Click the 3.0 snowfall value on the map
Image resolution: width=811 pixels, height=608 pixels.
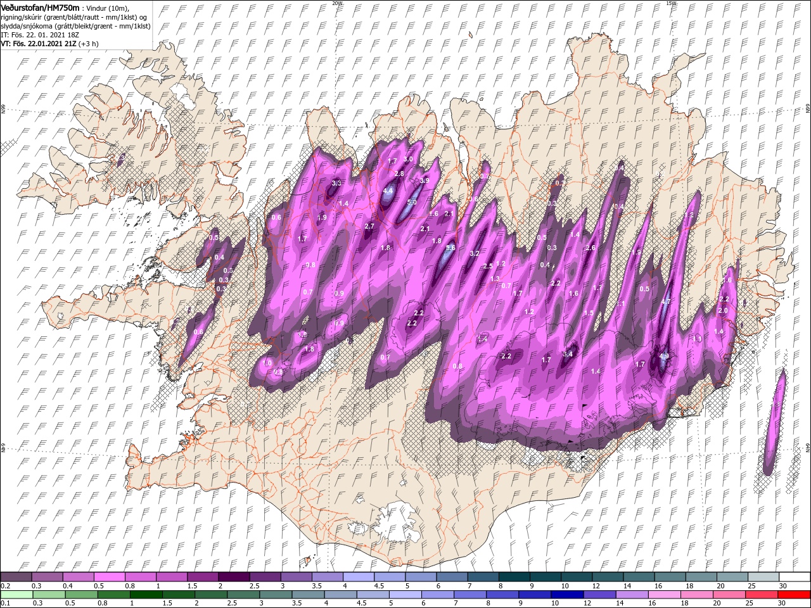click(x=408, y=159)
